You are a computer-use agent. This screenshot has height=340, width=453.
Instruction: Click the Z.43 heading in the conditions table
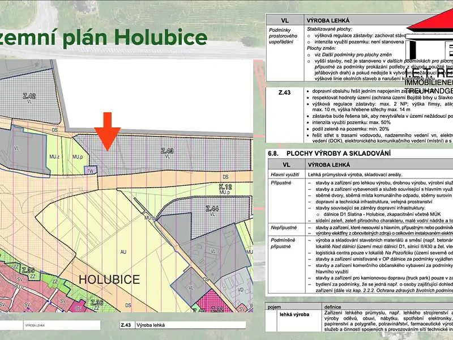tap(285, 92)
